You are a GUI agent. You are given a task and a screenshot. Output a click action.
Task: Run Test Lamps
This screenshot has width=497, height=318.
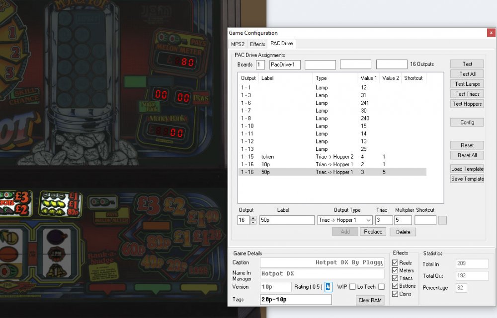[x=467, y=84]
